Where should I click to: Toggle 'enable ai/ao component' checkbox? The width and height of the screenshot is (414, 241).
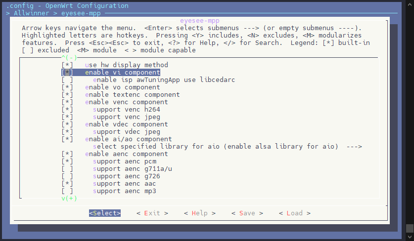[67, 139]
